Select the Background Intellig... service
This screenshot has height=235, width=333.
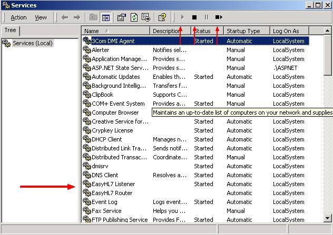[x=195, y=86]
